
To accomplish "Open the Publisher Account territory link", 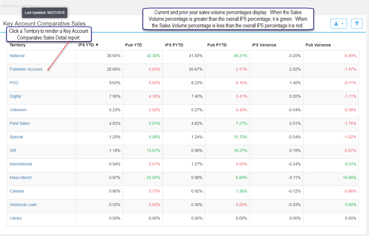I will click(26, 69).
